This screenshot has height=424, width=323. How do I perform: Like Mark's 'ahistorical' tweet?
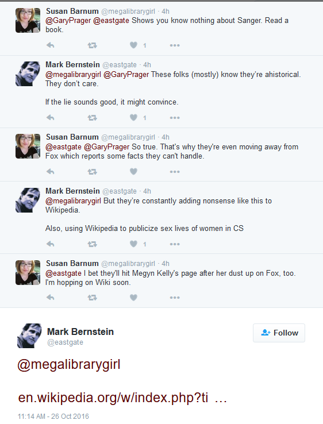click(x=134, y=117)
